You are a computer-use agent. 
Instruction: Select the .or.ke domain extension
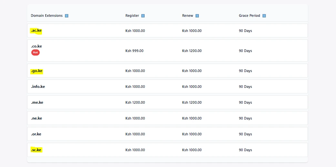pos(36,134)
